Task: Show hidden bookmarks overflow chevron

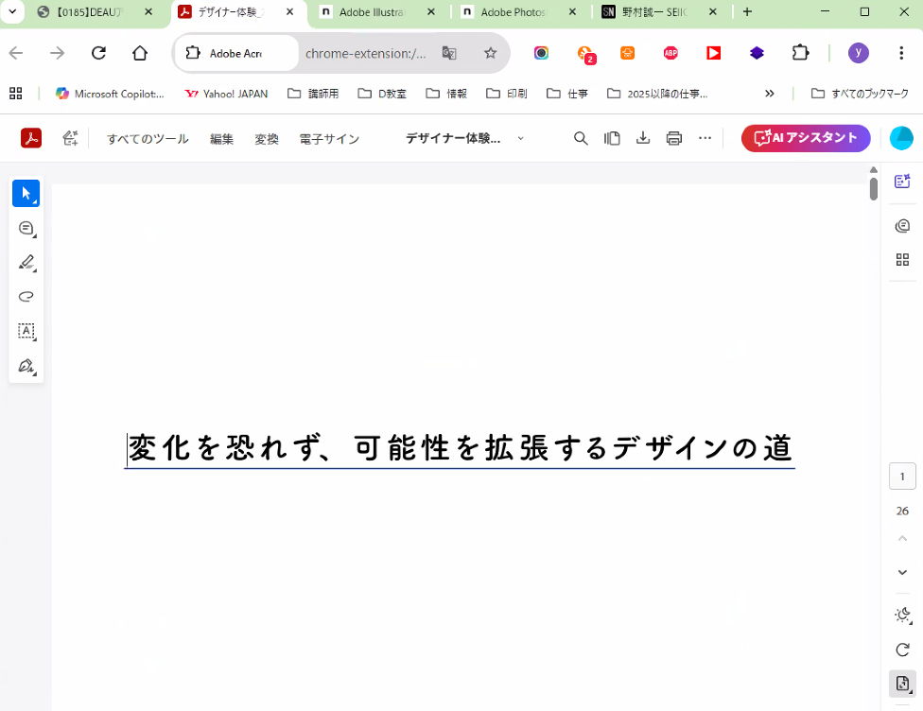Action: coord(769,94)
